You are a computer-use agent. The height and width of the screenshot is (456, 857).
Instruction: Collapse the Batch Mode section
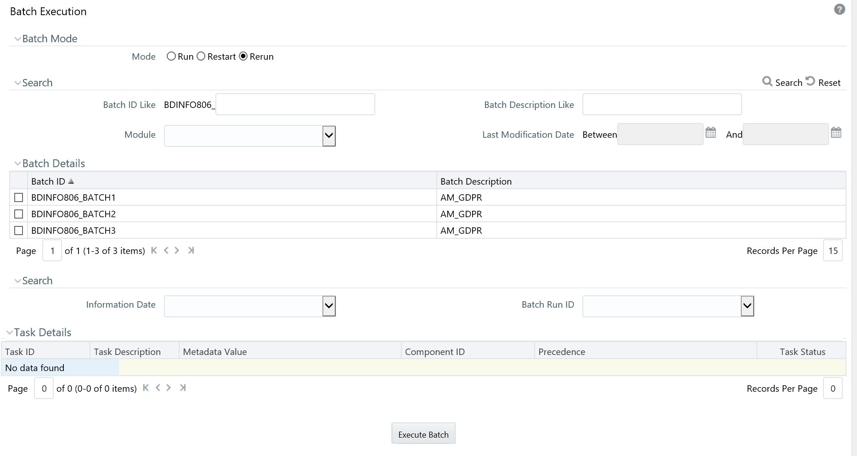point(17,39)
